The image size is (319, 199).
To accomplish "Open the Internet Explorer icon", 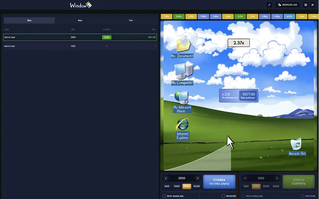I will [182, 124].
